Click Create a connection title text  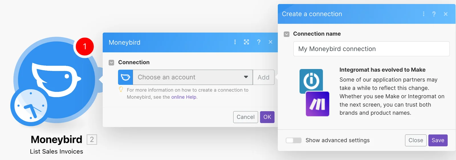[312, 14]
